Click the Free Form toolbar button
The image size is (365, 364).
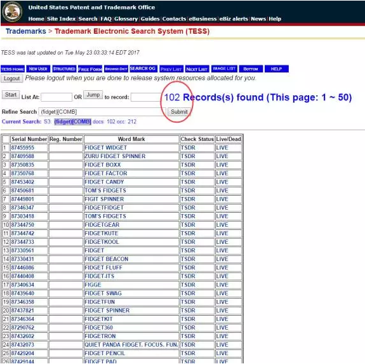click(x=90, y=69)
